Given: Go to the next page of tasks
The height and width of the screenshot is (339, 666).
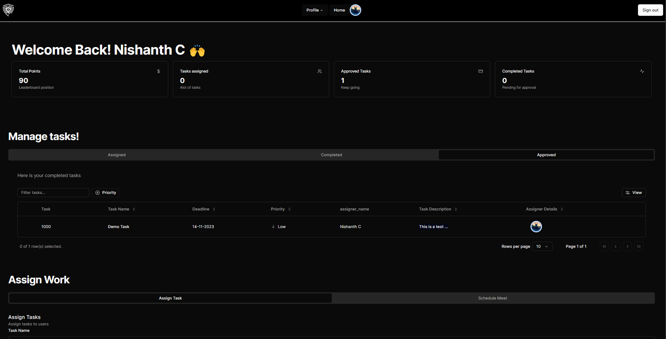Looking at the screenshot, I should coord(627,246).
